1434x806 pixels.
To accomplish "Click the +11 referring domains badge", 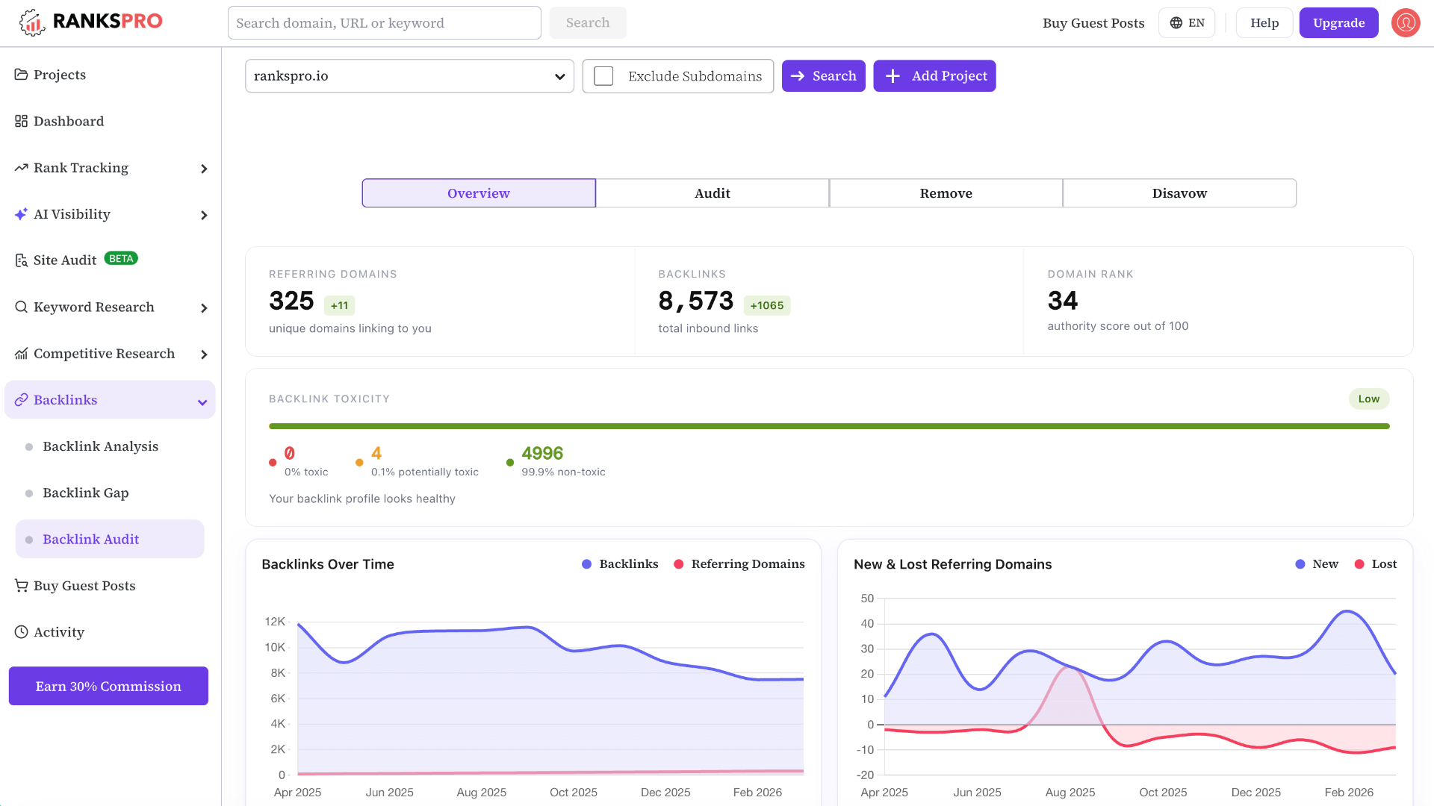I will click(339, 305).
